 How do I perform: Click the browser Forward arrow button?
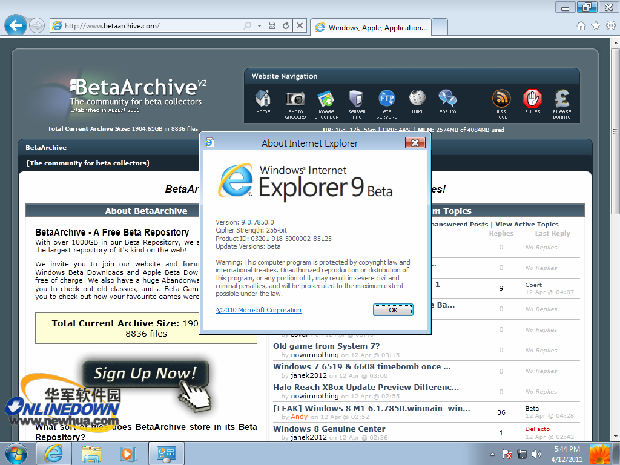click(37, 25)
